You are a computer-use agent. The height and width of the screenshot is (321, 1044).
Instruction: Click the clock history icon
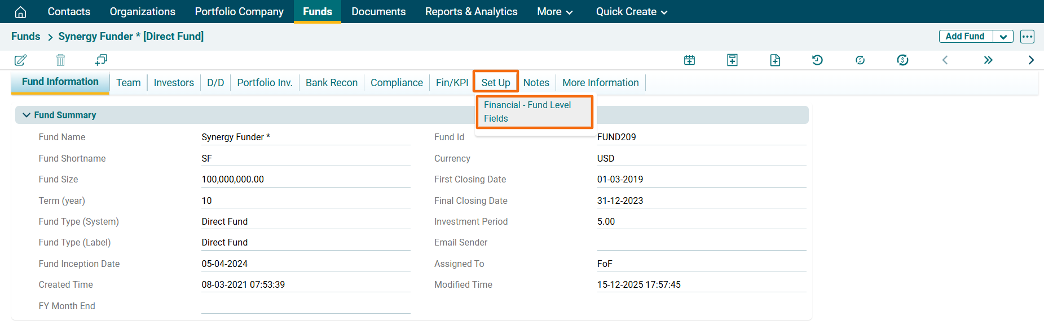(817, 60)
